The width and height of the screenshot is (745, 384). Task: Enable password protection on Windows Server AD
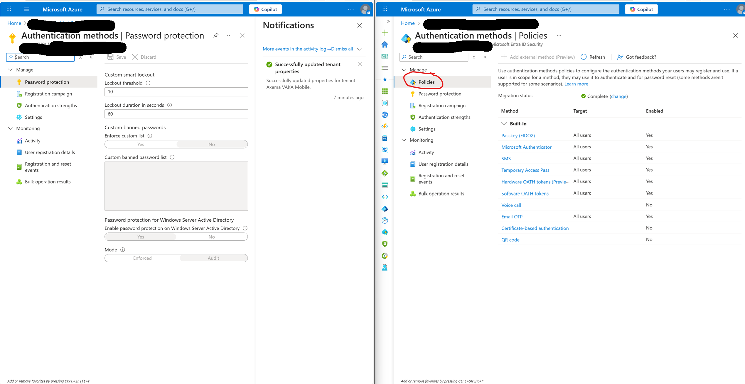(x=140, y=237)
